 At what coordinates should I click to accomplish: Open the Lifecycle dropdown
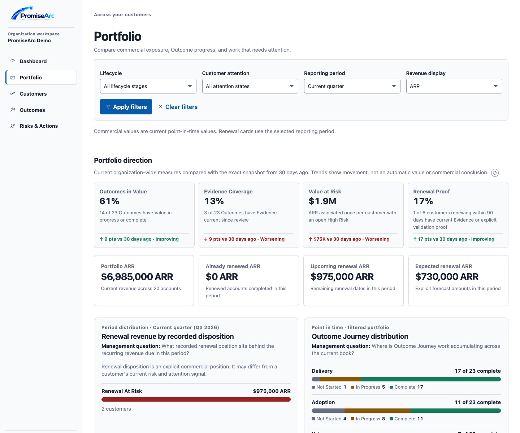click(148, 86)
